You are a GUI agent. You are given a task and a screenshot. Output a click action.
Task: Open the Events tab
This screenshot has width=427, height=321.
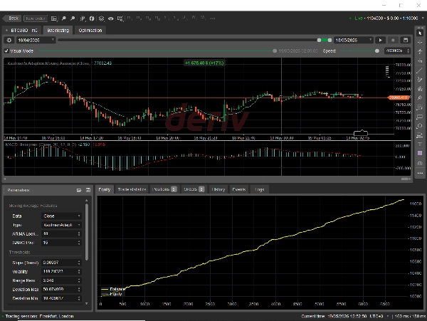pyautogui.click(x=239, y=189)
